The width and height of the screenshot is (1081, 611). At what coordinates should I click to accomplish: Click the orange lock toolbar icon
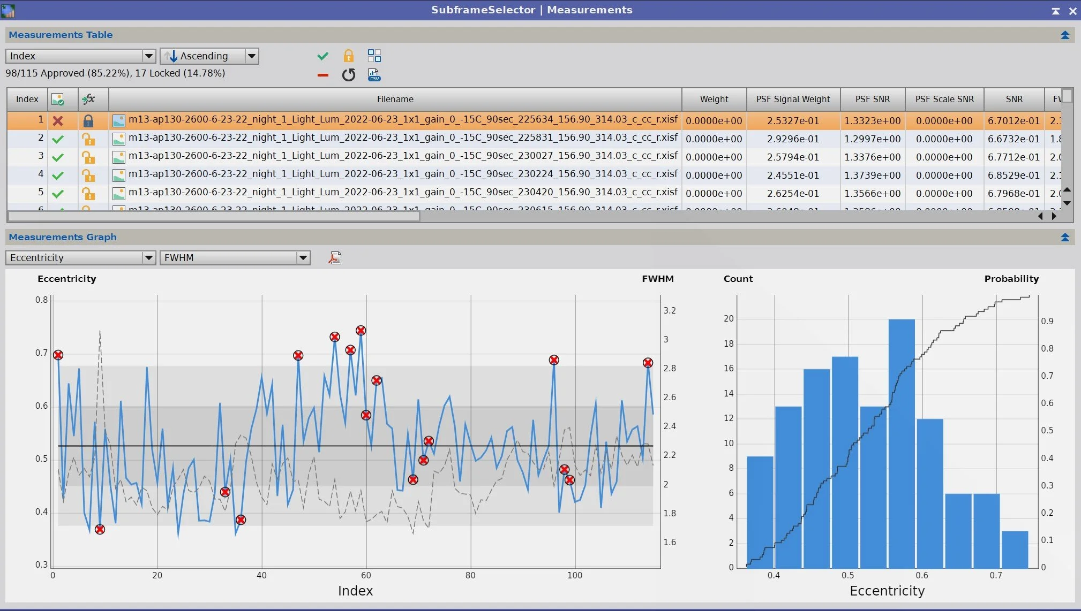348,56
